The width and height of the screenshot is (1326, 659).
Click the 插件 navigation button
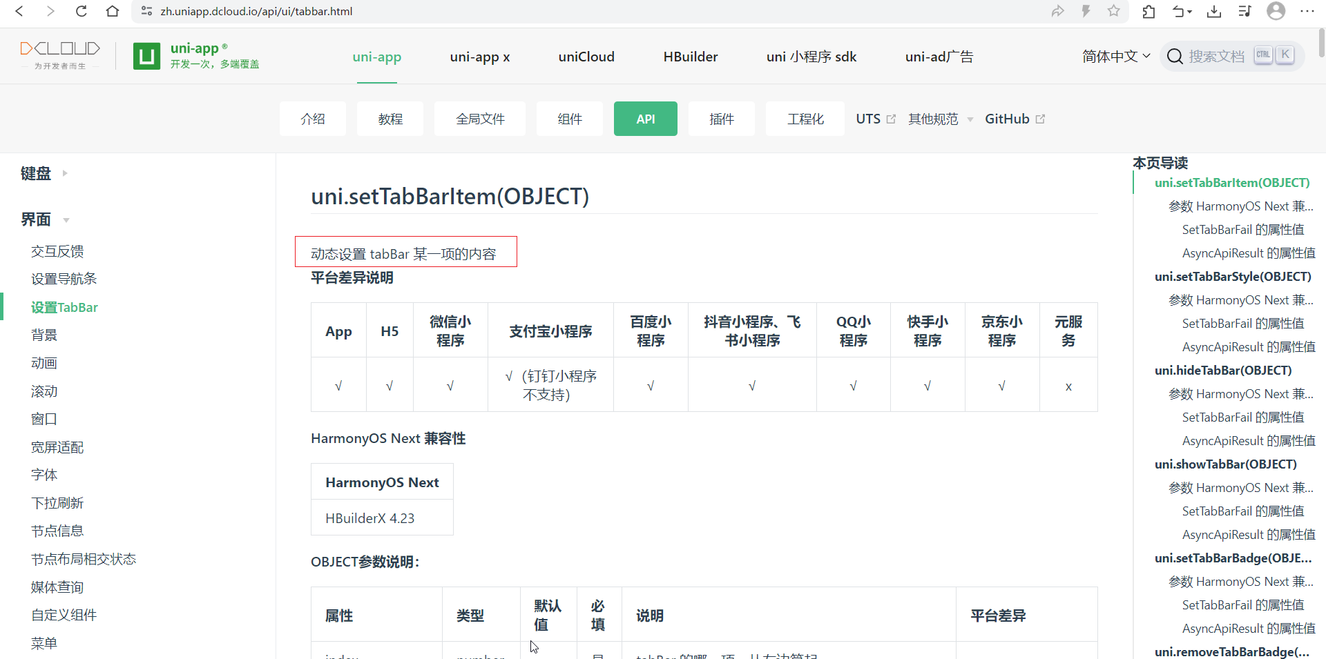click(x=722, y=119)
